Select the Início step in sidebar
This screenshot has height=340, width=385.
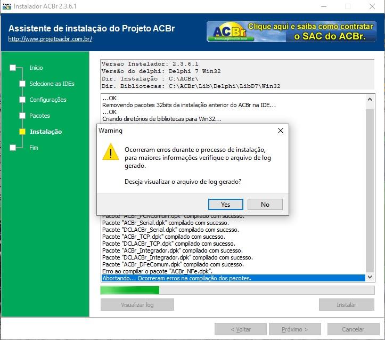(36, 68)
